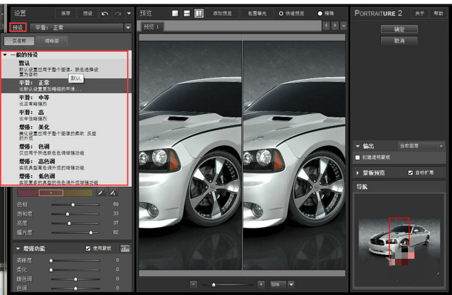Click the undo arrow icon
Screen dimensions: 452x295
(106, 13)
